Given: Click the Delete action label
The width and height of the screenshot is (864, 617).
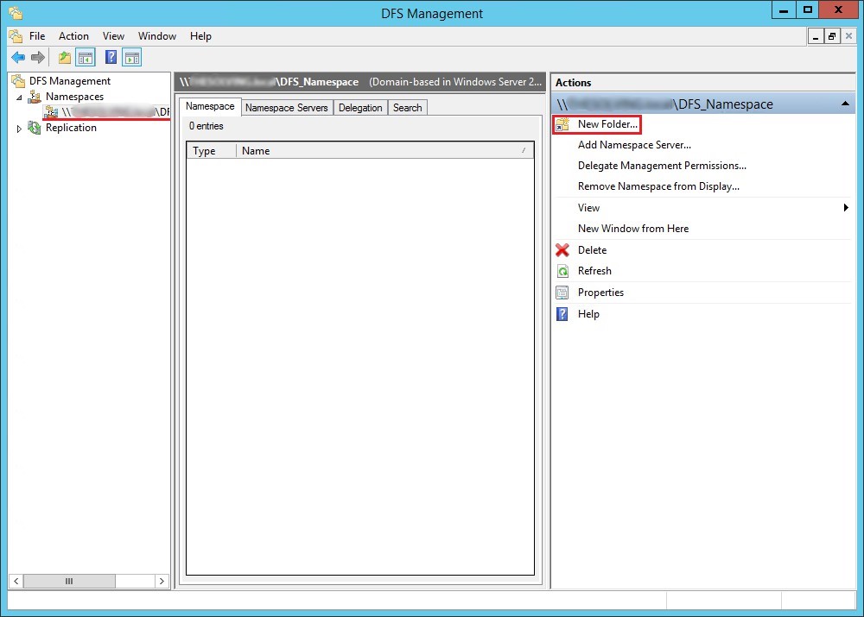Looking at the screenshot, I should click(x=593, y=250).
